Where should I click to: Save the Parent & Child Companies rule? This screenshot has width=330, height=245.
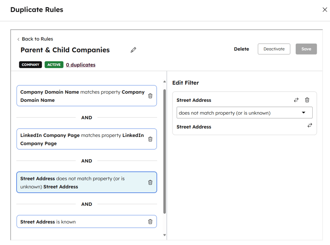click(x=306, y=49)
